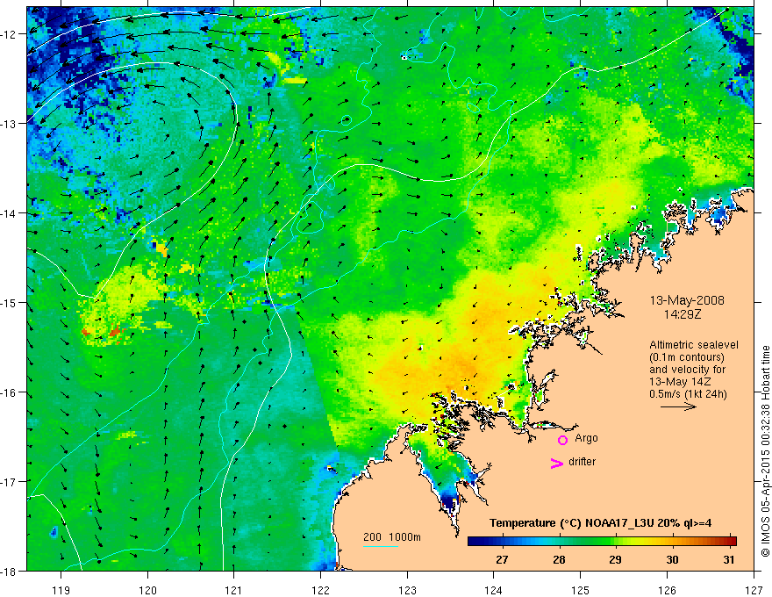This screenshot has width=772, height=597.
Task: Click the '200 1000m' depth legend text
Action: point(392,537)
